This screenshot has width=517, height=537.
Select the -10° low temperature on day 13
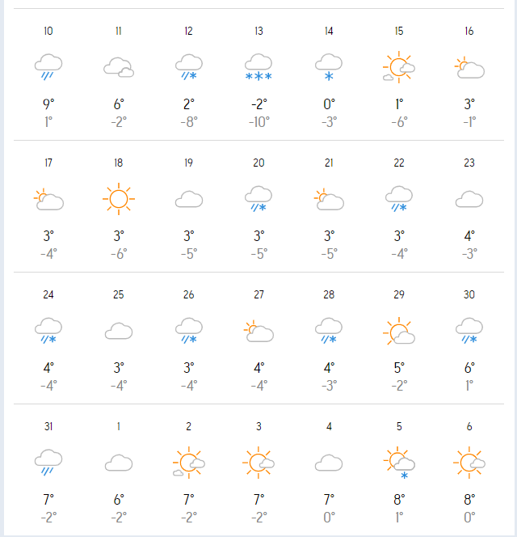(x=259, y=122)
